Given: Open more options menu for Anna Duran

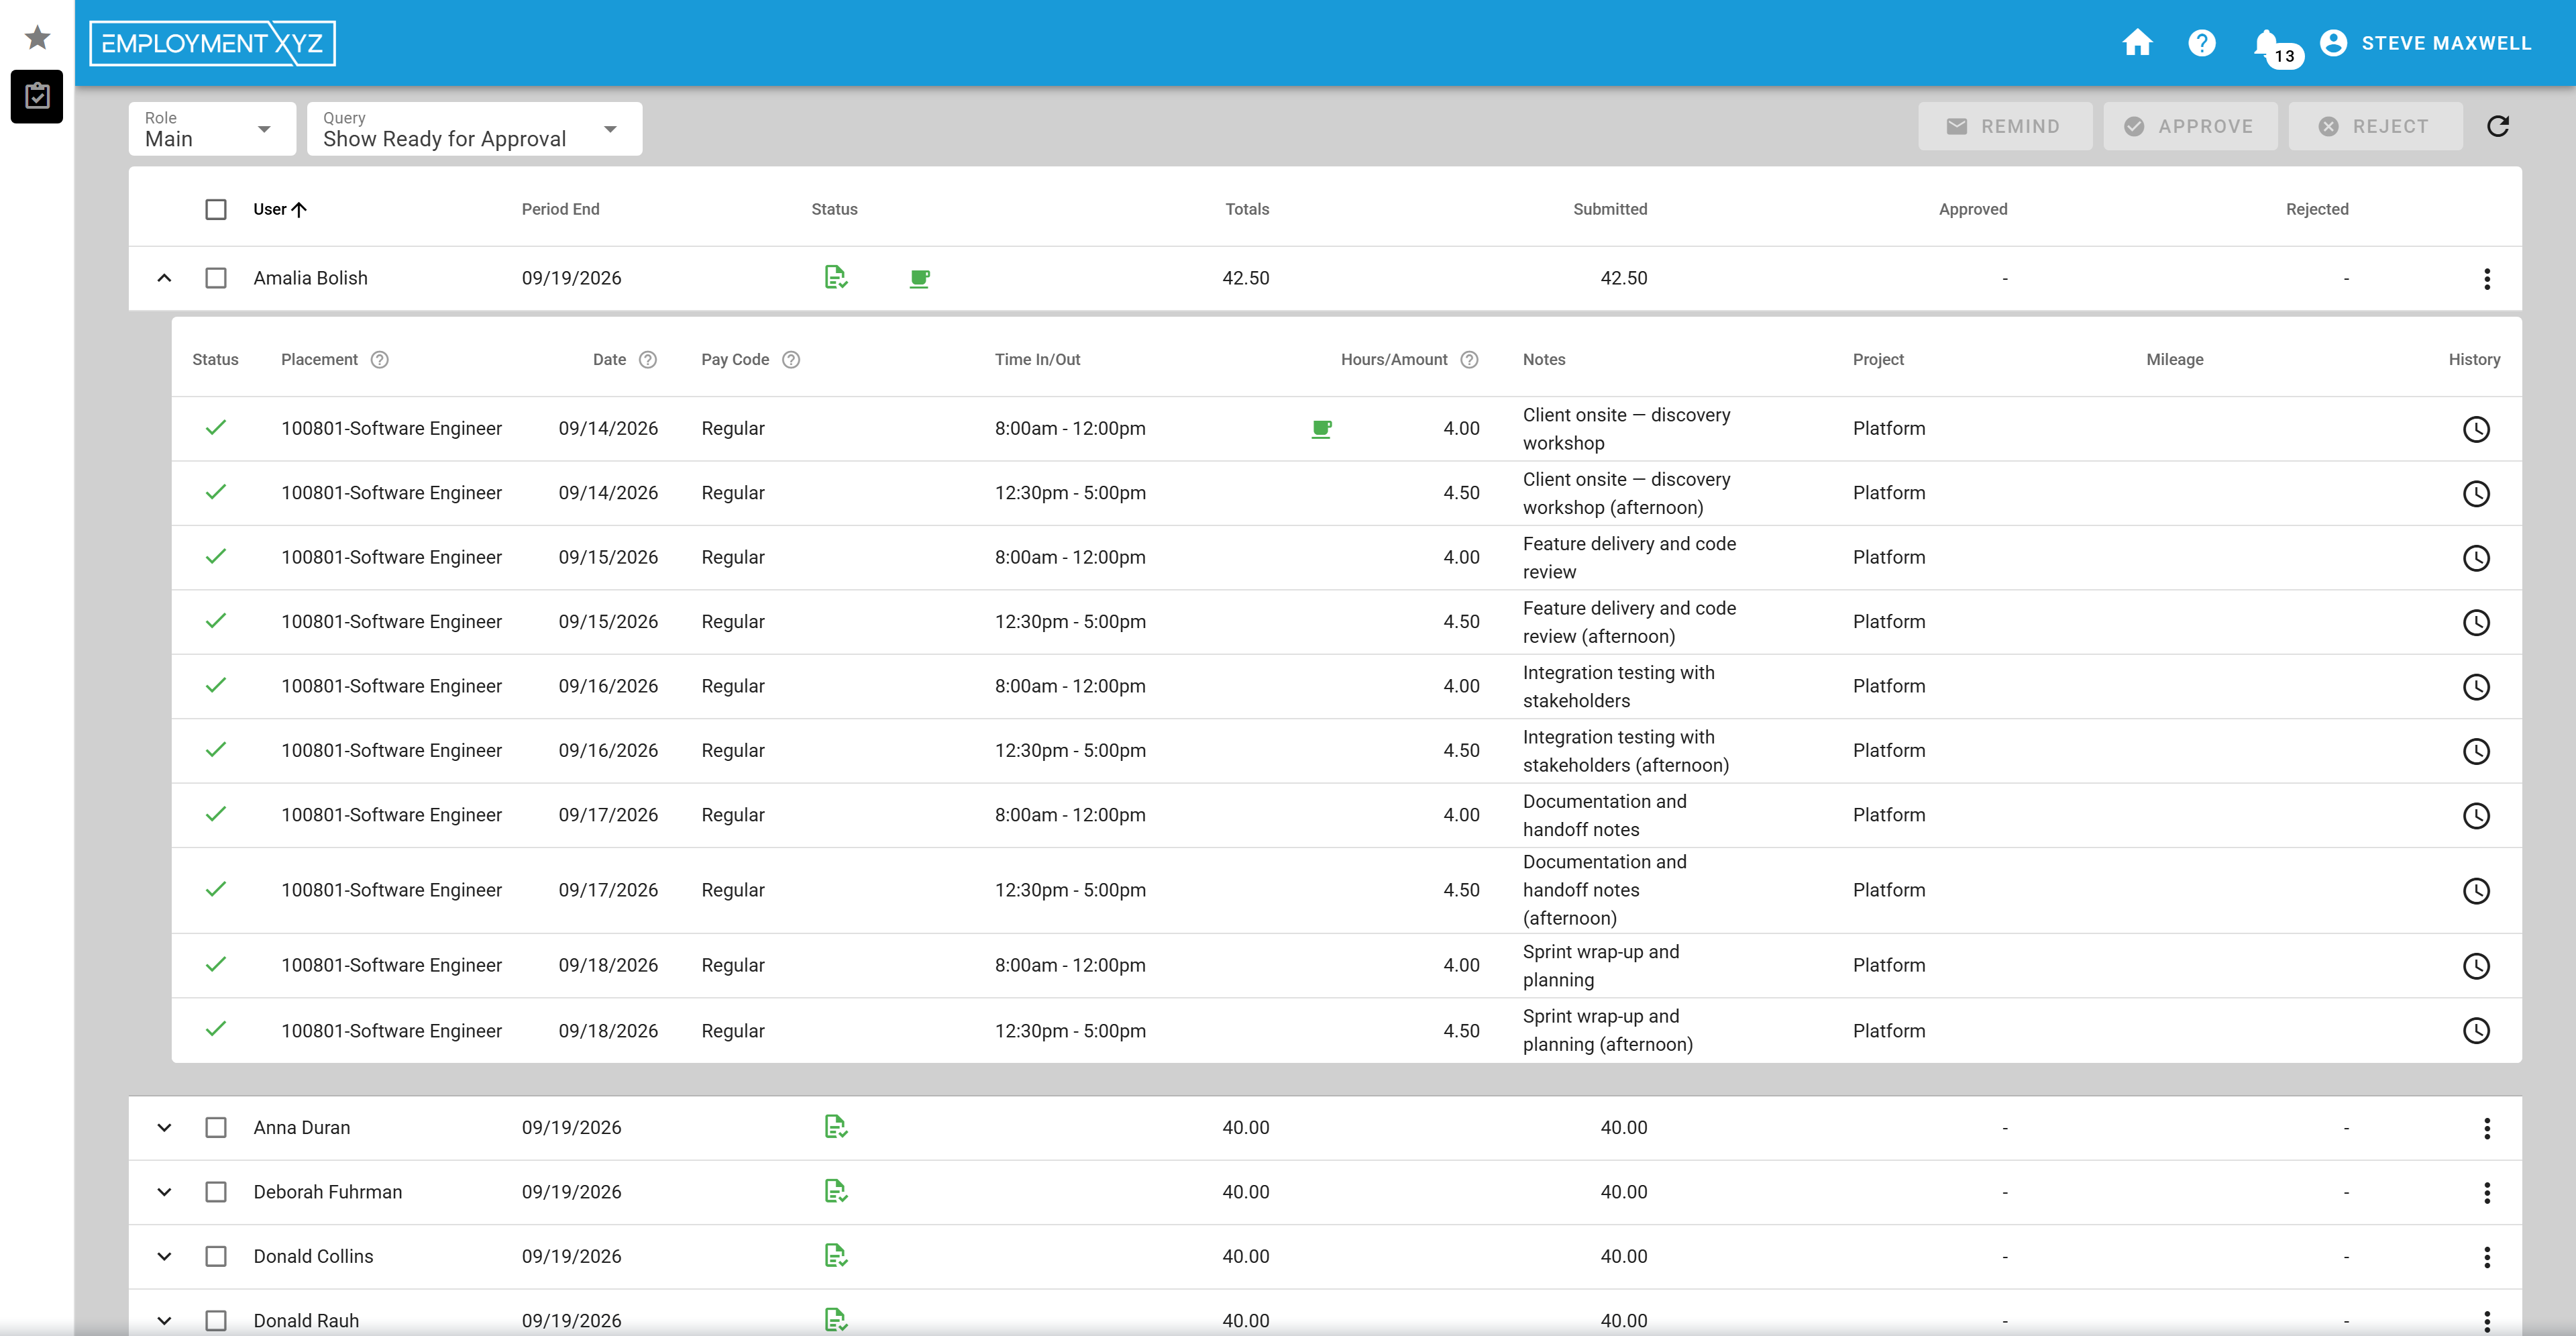Looking at the screenshot, I should (x=2486, y=1128).
